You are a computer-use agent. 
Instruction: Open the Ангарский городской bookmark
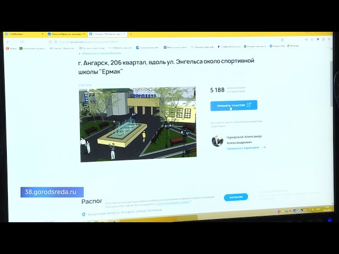pyautogui.click(x=33, y=48)
